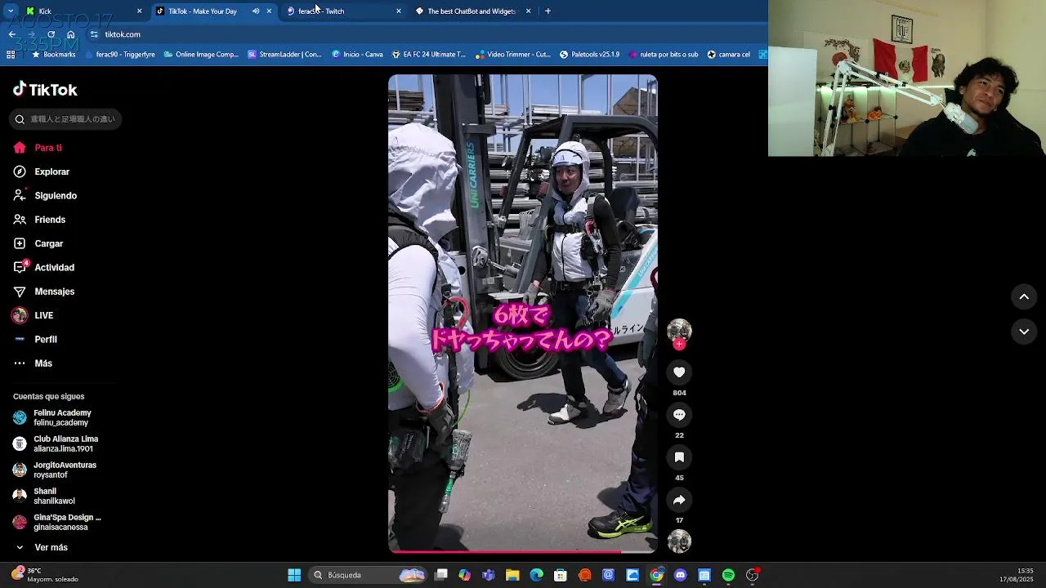
Task: Click the playing TikTok video
Action: point(523,314)
